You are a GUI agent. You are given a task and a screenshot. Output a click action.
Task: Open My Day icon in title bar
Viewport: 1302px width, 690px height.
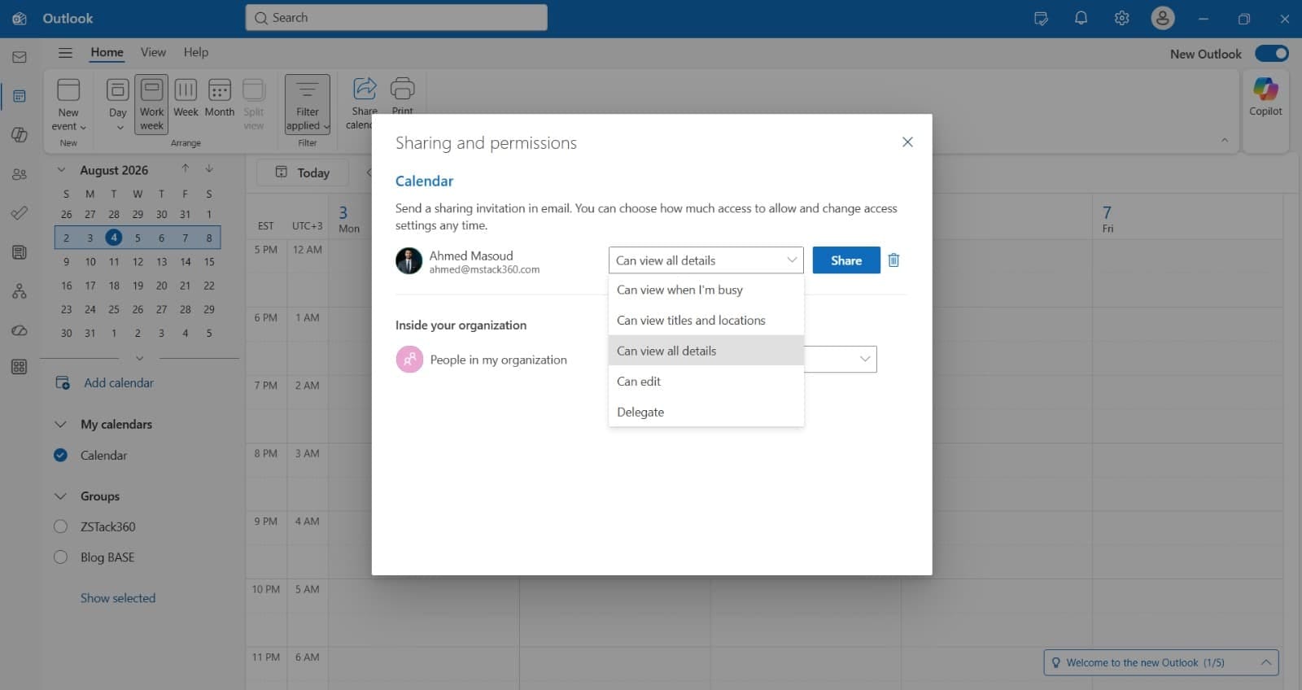tap(1041, 18)
